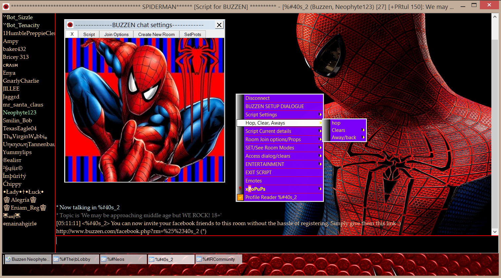Select mr_santa_claus in the nick list
Image resolution: width=501 pixels, height=278 pixels.
tap(23, 104)
